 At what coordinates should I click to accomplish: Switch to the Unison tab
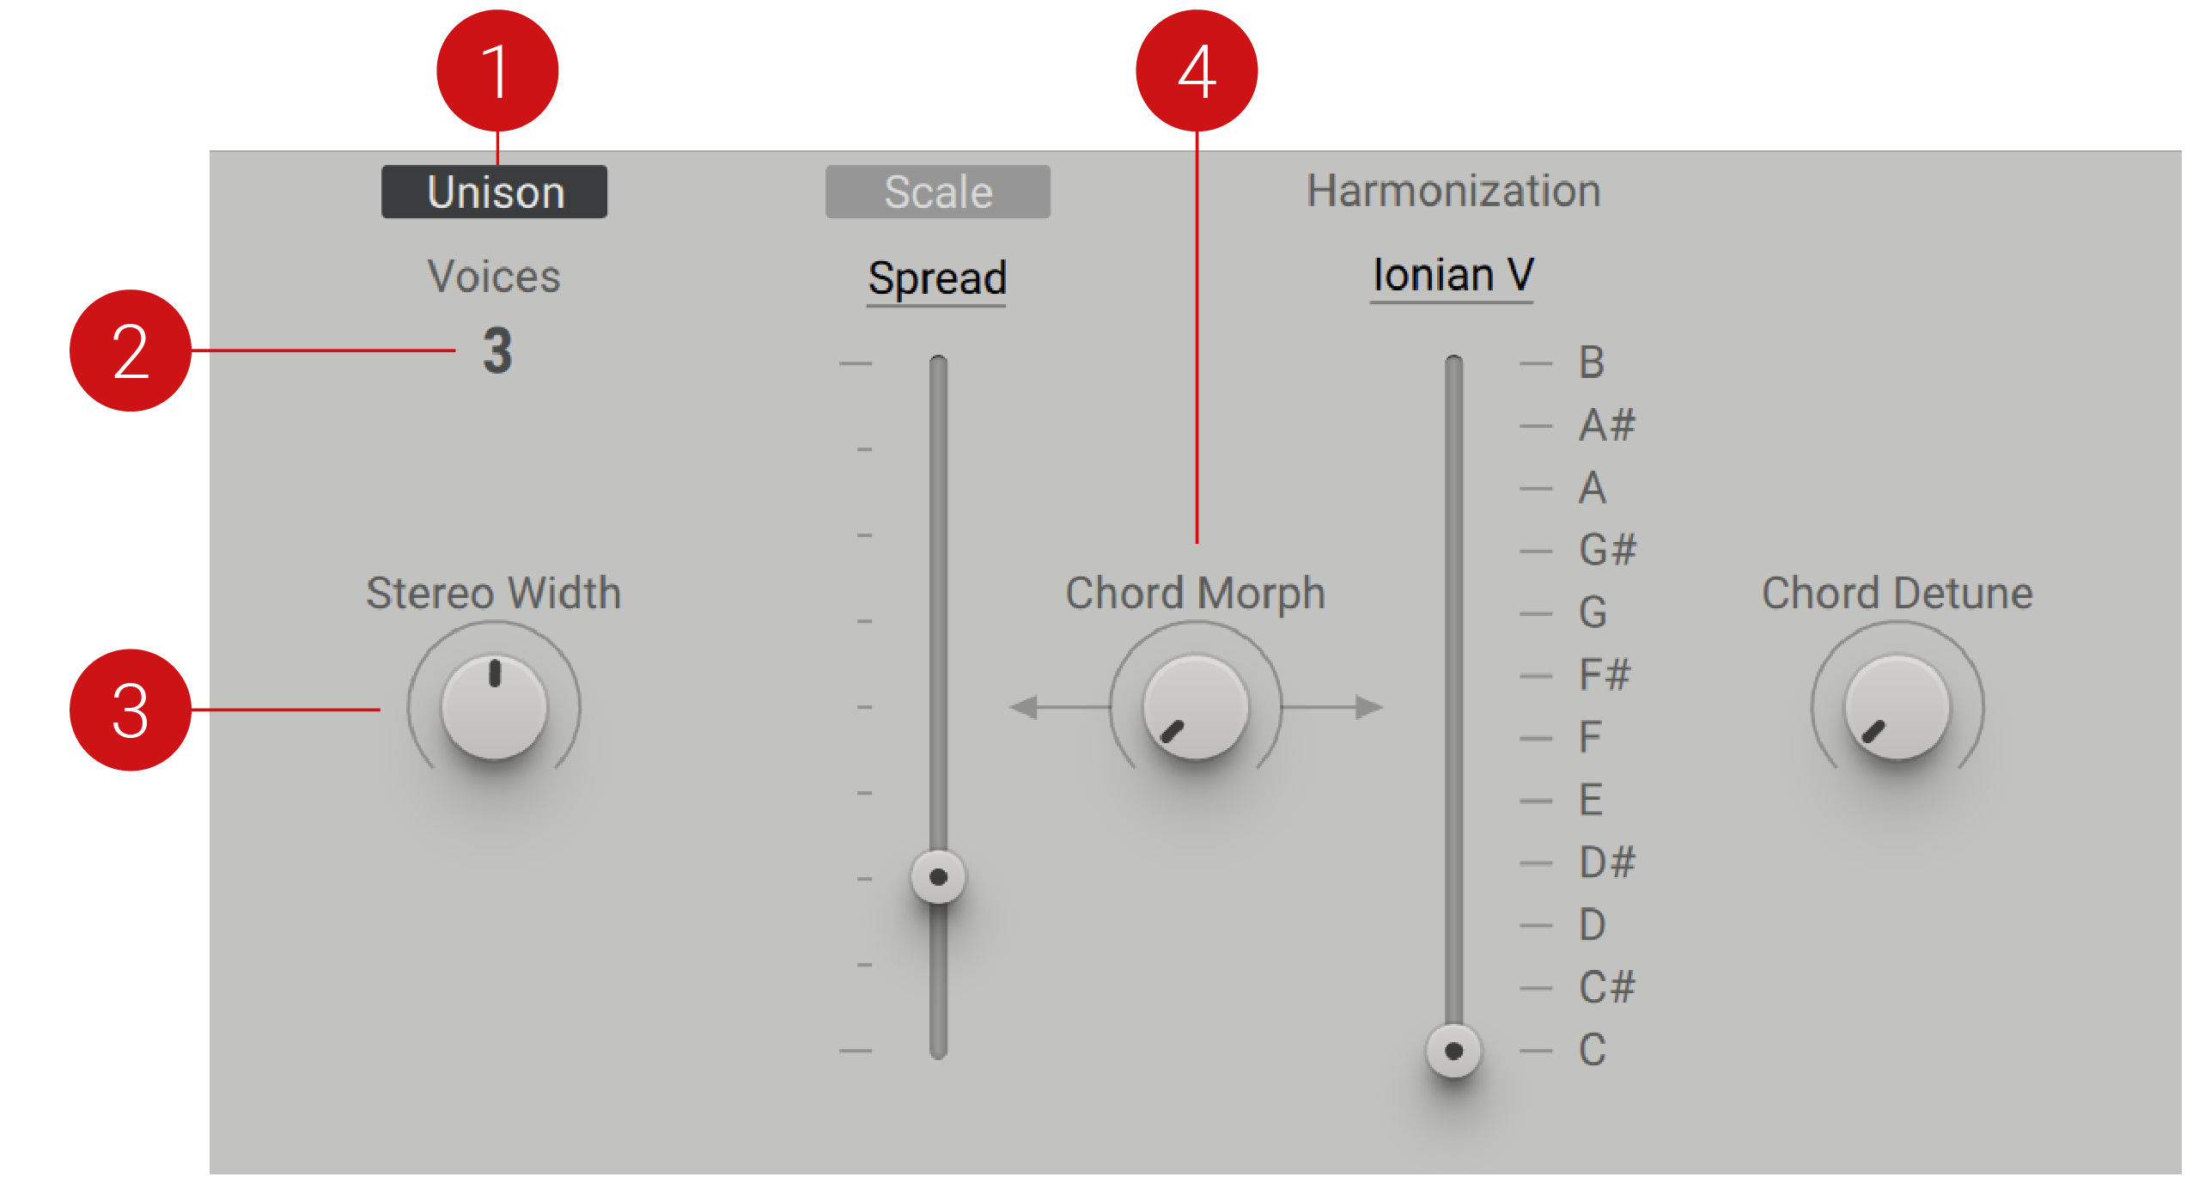pos(495,191)
